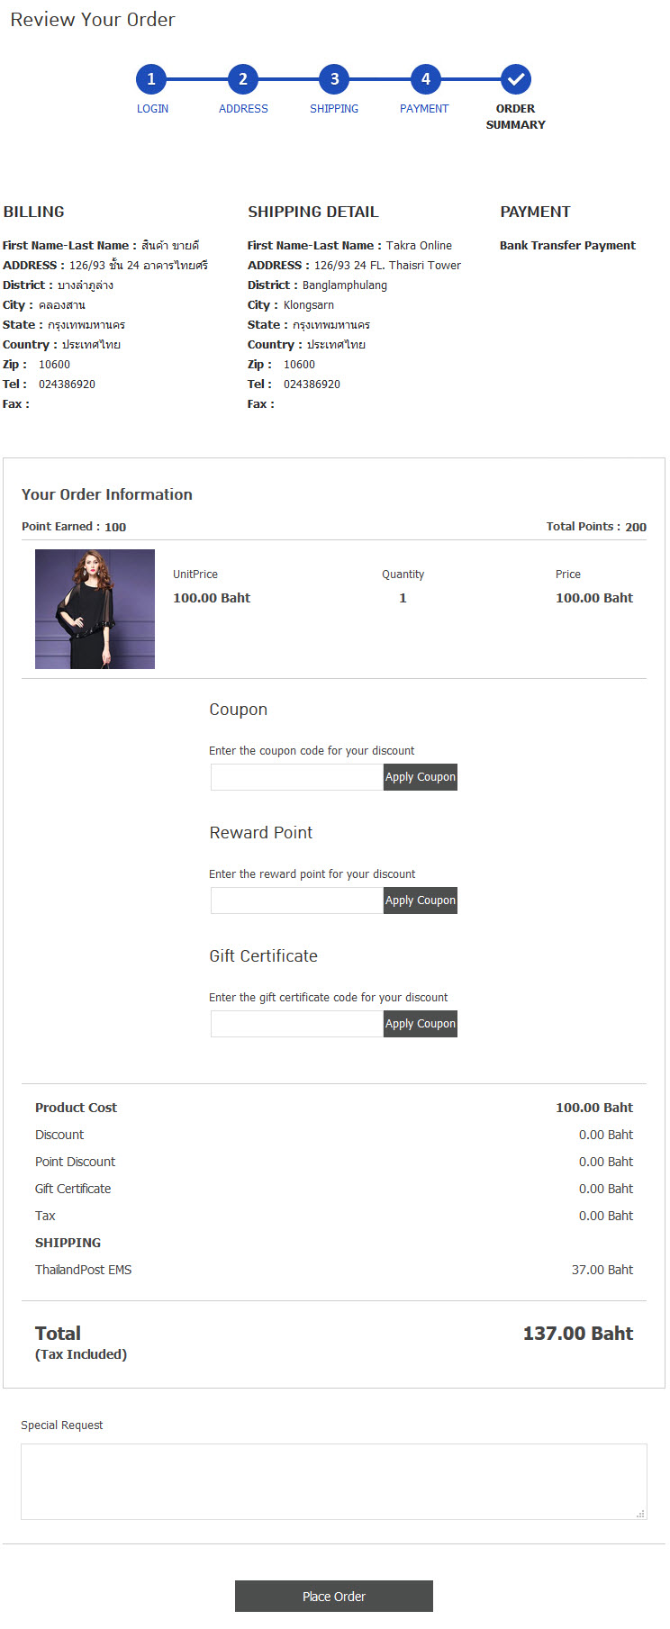Grab the Special Request resize handle
670x1629 pixels.
[641, 1514]
